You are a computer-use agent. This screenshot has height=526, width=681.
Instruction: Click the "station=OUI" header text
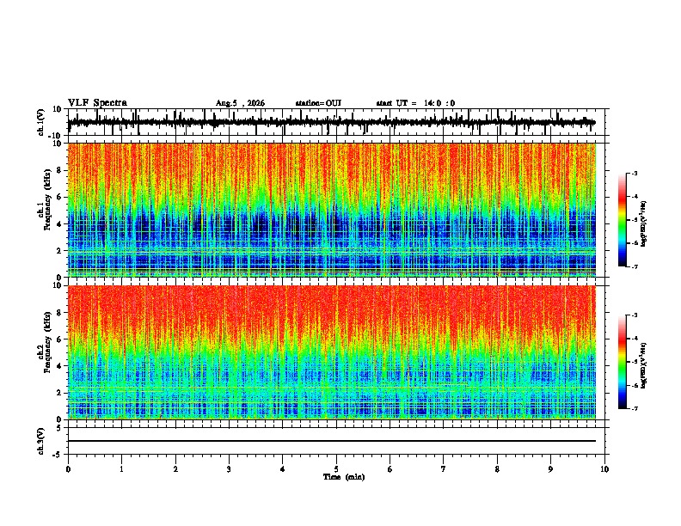point(318,103)
